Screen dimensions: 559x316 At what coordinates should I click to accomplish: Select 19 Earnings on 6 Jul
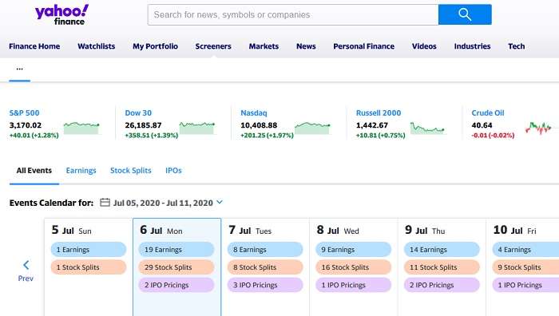coord(176,250)
